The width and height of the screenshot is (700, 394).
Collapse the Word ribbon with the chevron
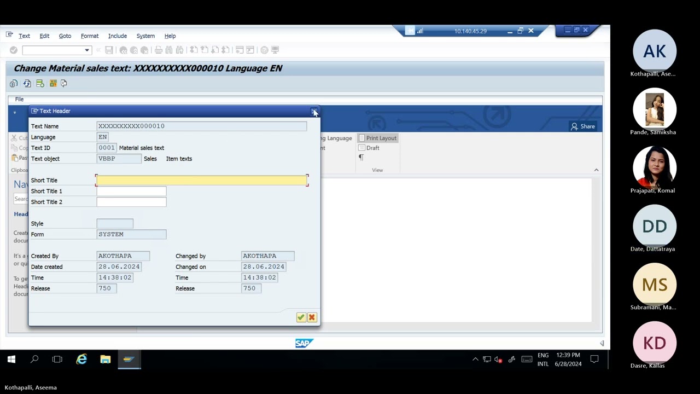(x=596, y=170)
